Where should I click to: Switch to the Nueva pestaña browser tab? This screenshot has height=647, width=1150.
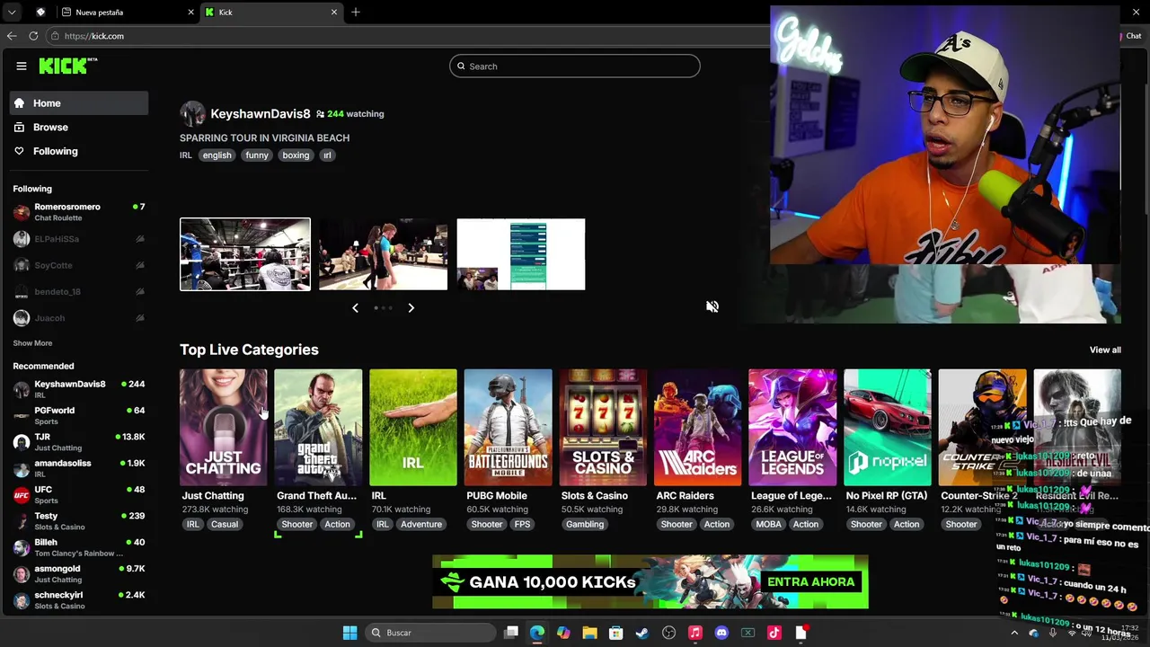(126, 13)
